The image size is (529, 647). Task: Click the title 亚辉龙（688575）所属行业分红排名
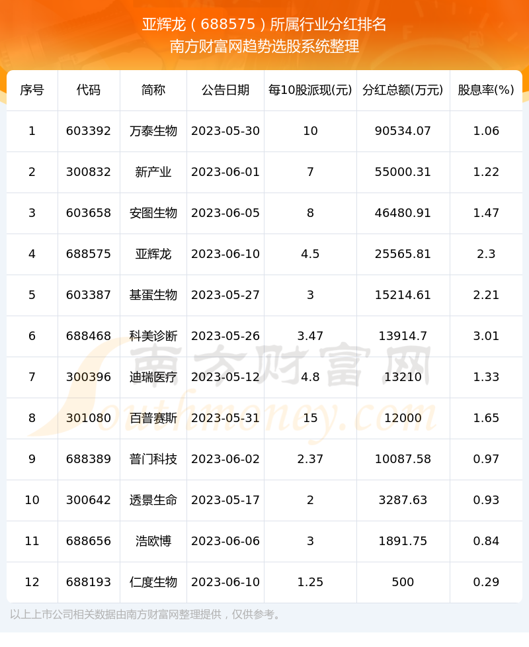[x=264, y=24]
